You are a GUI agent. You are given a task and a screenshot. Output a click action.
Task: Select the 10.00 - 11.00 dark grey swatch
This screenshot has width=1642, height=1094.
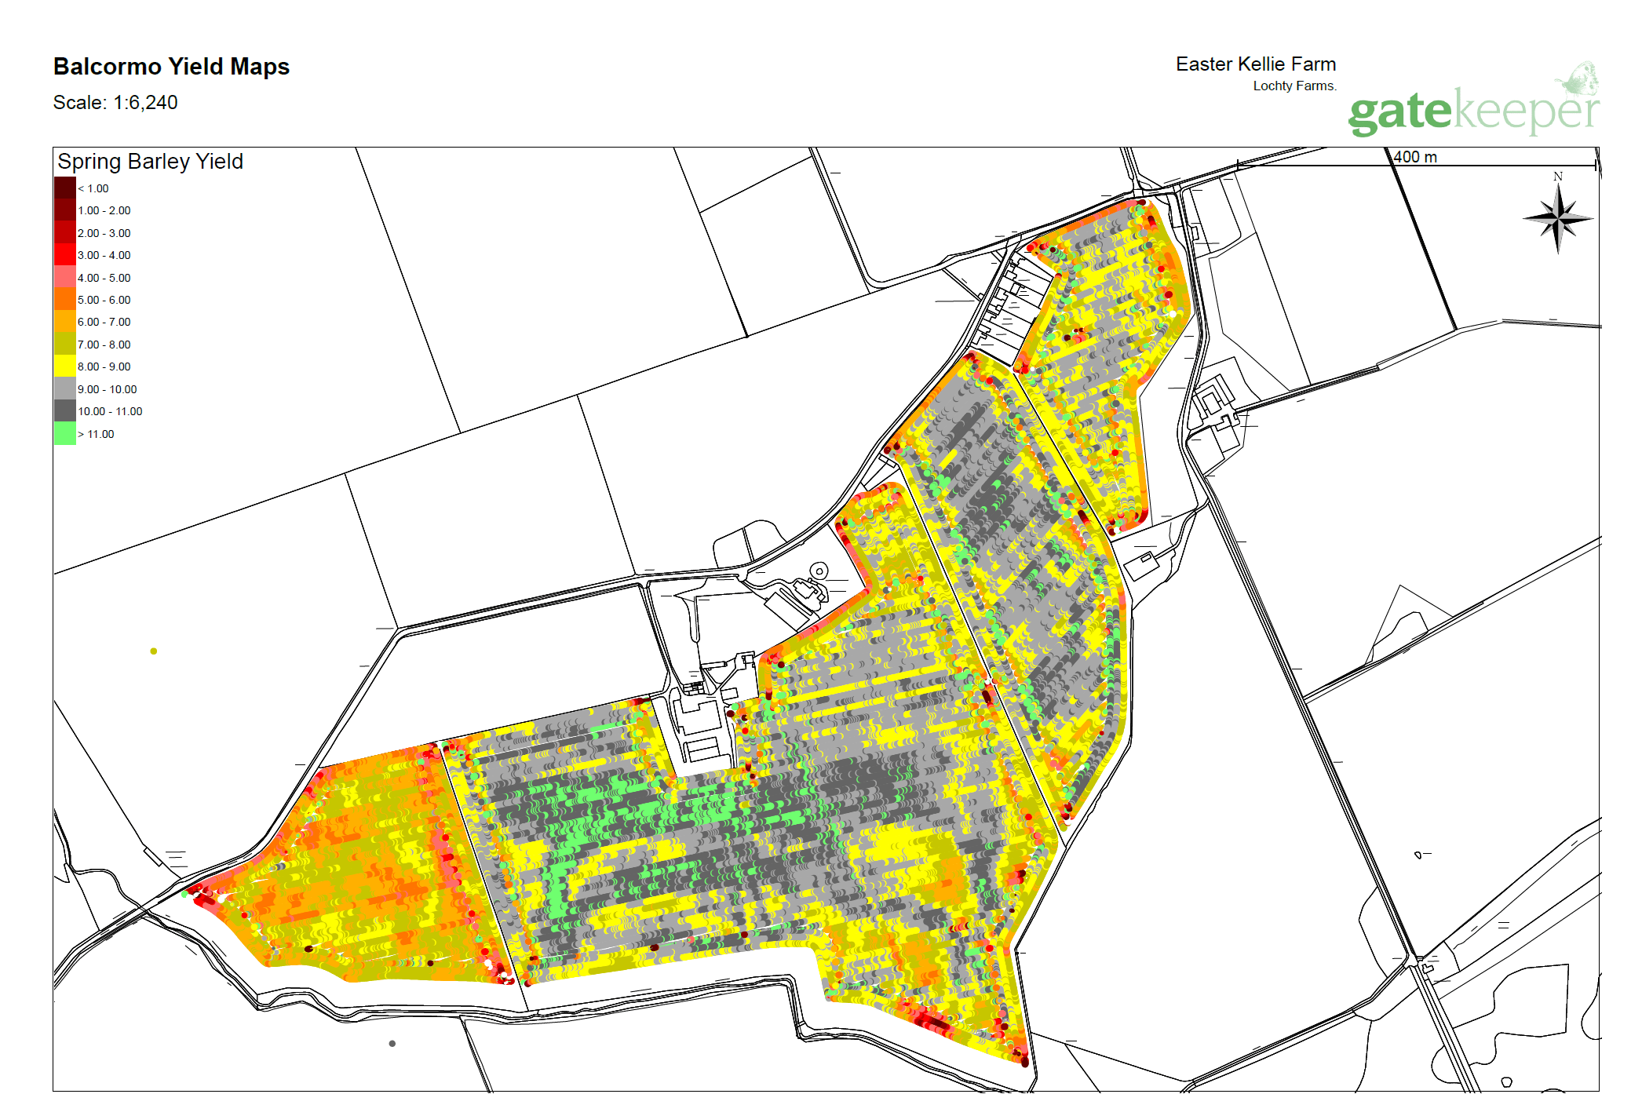coord(65,411)
